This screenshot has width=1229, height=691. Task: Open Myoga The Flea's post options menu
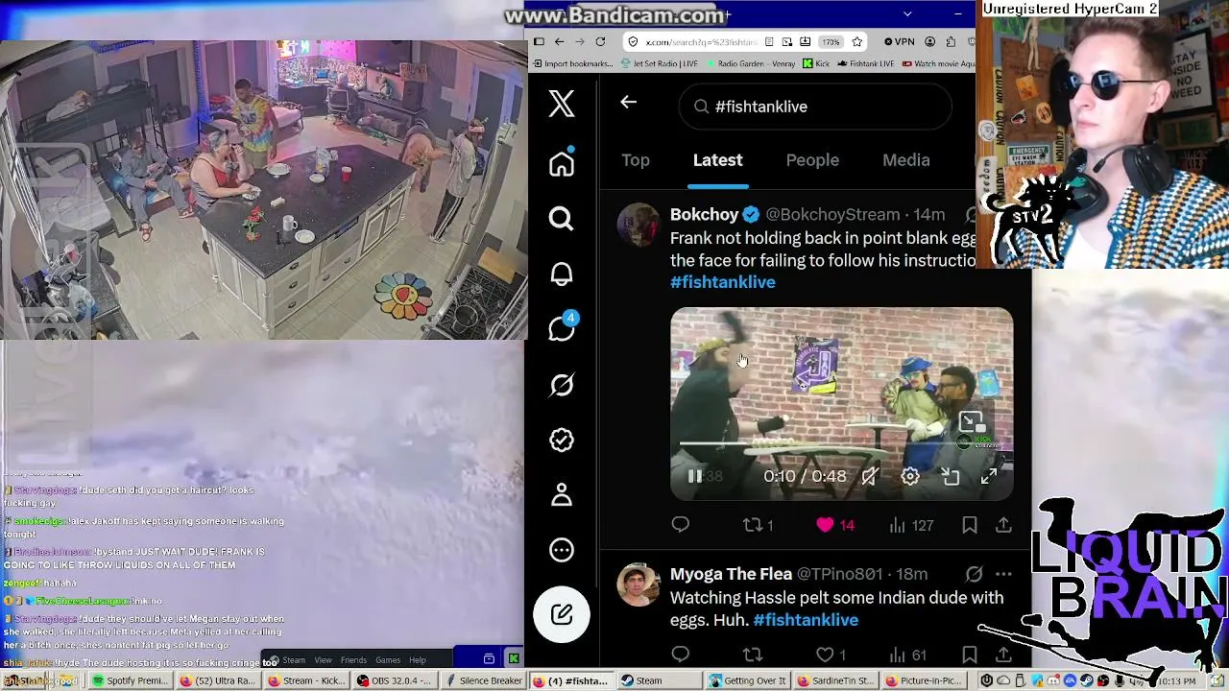point(1003,574)
